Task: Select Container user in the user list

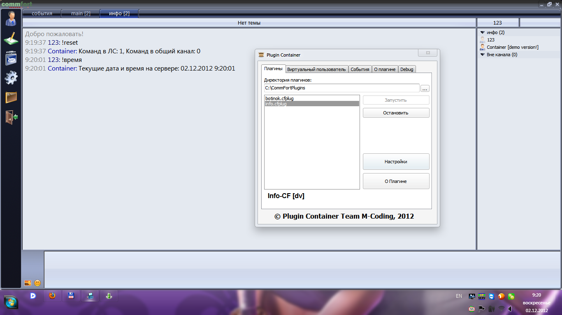Action: coord(512,47)
